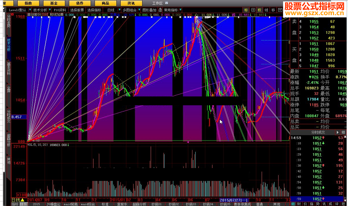348x206 pixels.
Task: Click the lock icon beside 图形叠加
Action: tap(160, 10)
